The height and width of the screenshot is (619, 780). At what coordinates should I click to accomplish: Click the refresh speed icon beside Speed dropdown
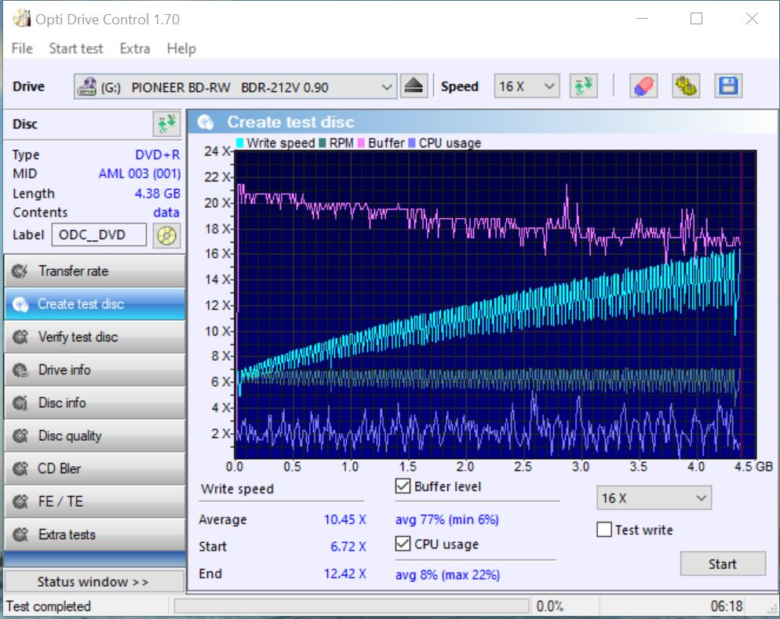point(583,86)
